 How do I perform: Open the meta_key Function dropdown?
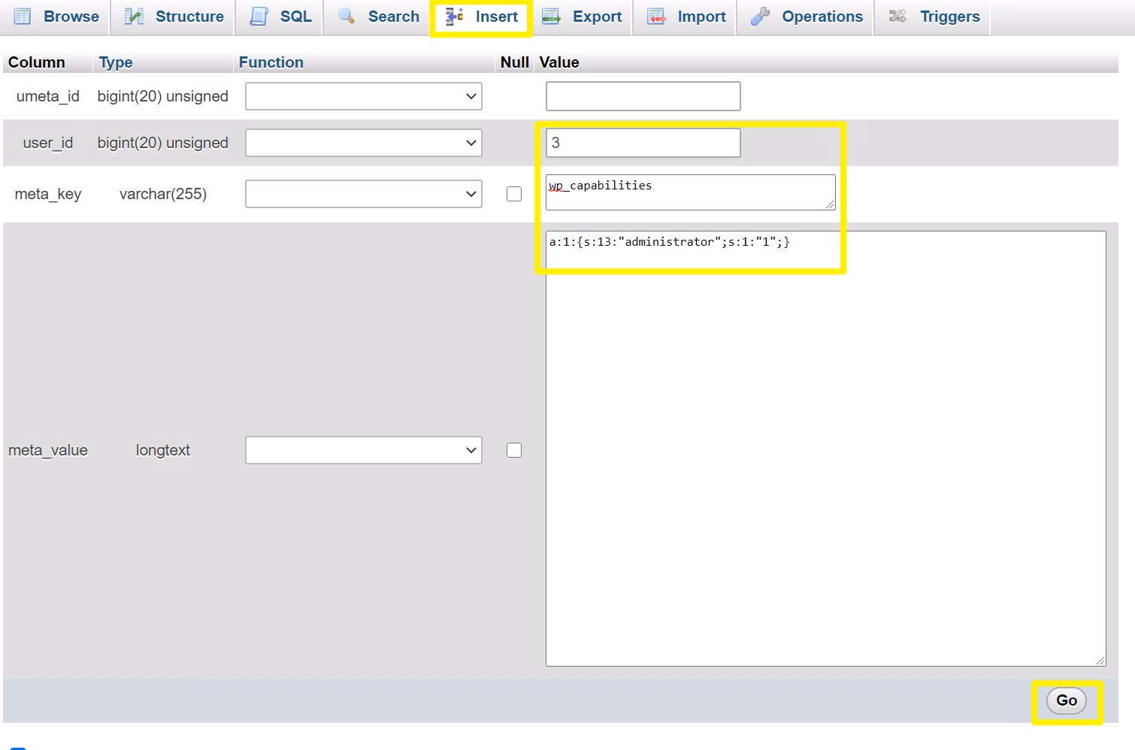(x=363, y=193)
